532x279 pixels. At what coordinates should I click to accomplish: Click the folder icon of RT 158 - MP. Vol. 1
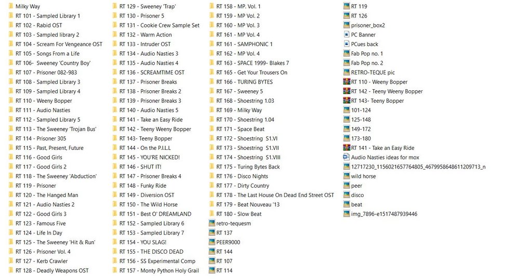point(212,6)
